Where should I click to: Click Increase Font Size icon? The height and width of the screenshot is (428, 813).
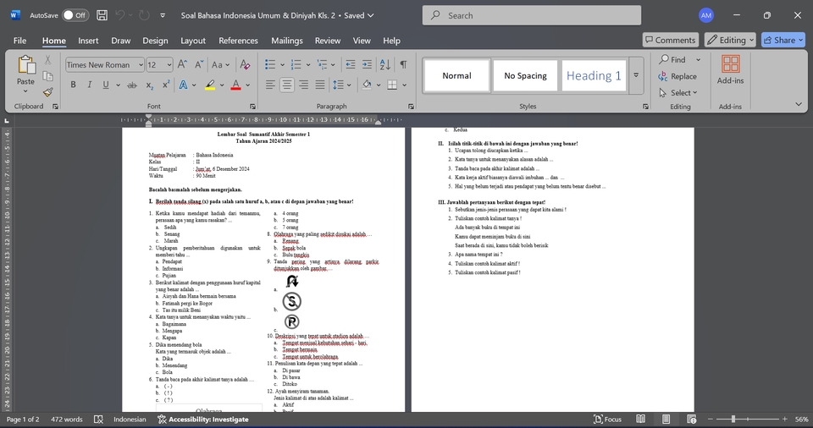[x=182, y=65]
